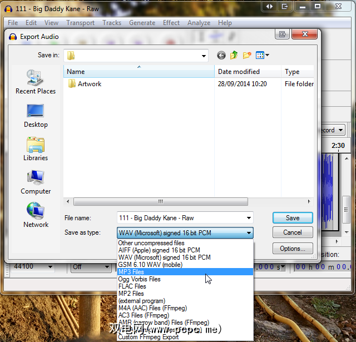
Task: Go up one folder level icon
Action: click(x=234, y=55)
